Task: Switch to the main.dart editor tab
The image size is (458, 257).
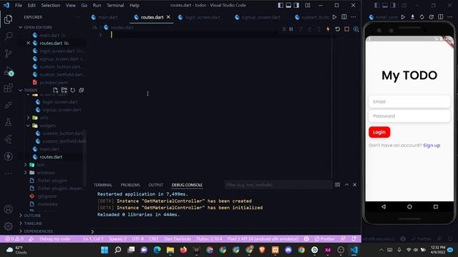Action: [107, 17]
